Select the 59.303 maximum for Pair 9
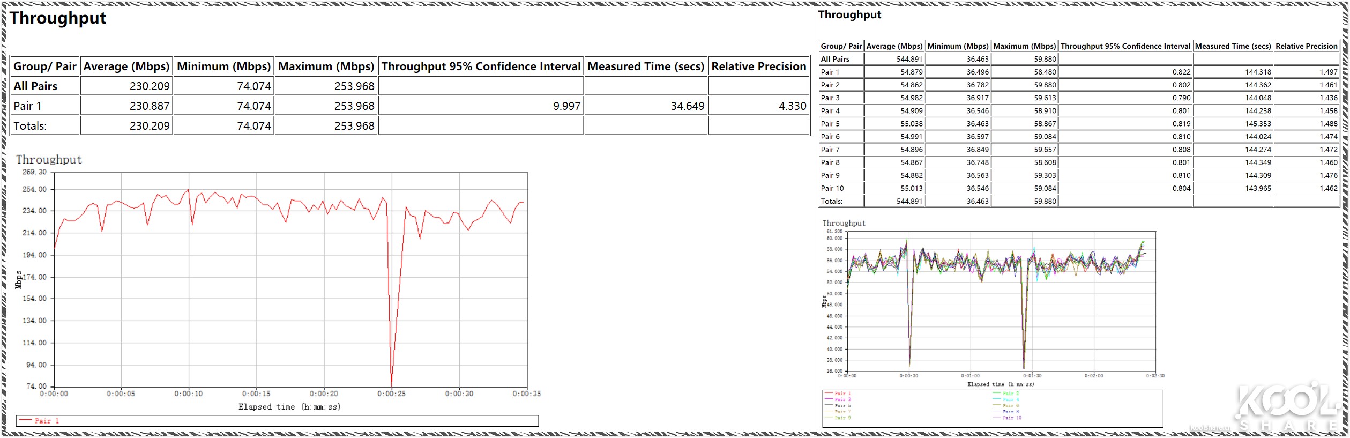 pos(1045,175)
